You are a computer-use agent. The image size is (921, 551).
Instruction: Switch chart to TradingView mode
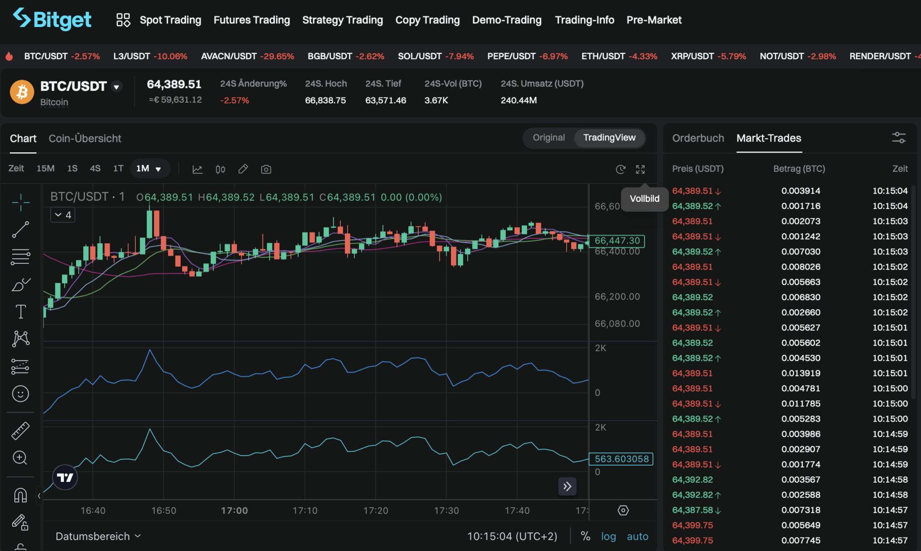click(x=609, y=138)
